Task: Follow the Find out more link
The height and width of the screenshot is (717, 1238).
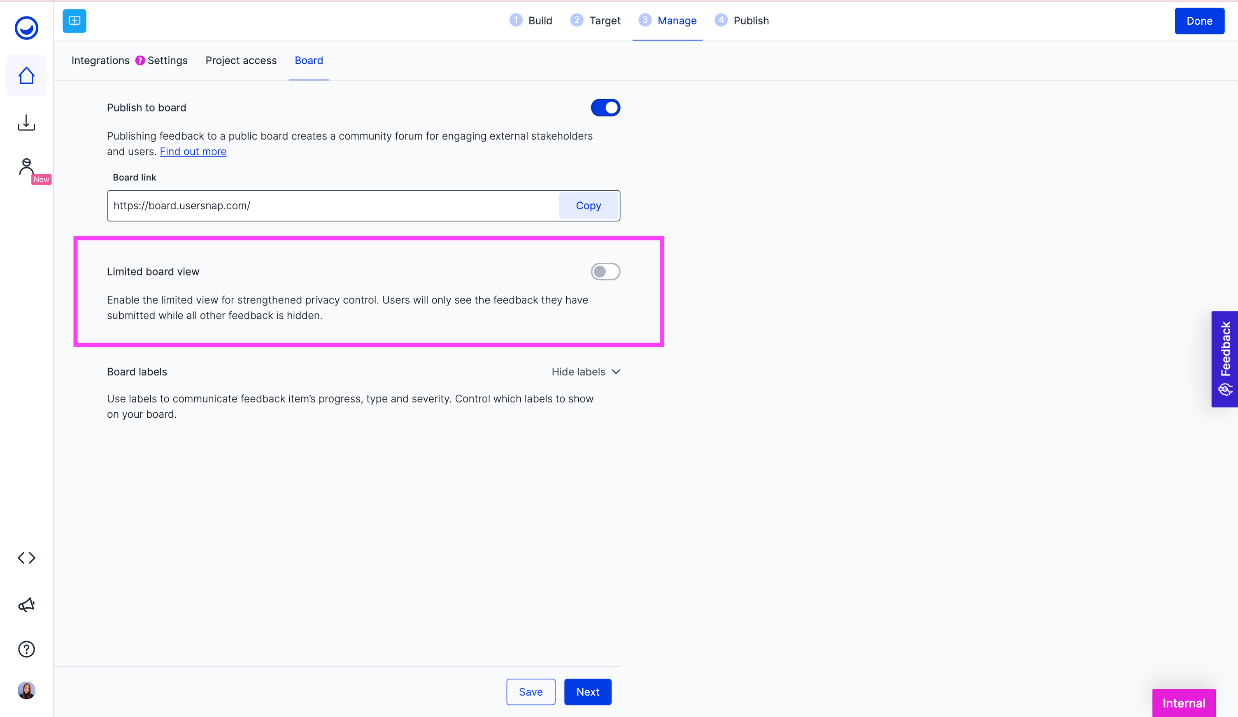Action: point(193,152)
